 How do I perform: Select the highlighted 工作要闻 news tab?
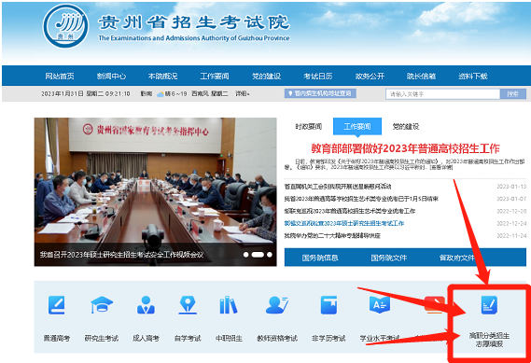(x=357, y=126)
